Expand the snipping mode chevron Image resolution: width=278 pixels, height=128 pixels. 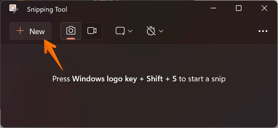point(130,31)
